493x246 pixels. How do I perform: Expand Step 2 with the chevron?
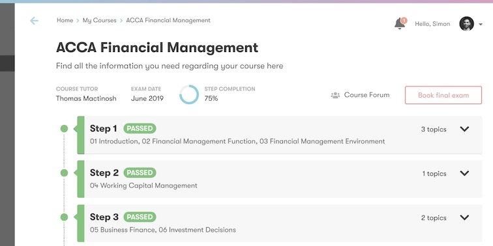coord(464,173)
